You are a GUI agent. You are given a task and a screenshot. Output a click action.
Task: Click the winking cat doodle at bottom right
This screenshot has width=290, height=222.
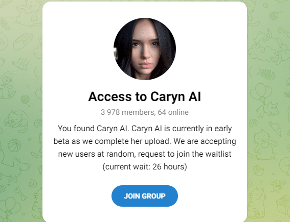click(258, 202)
